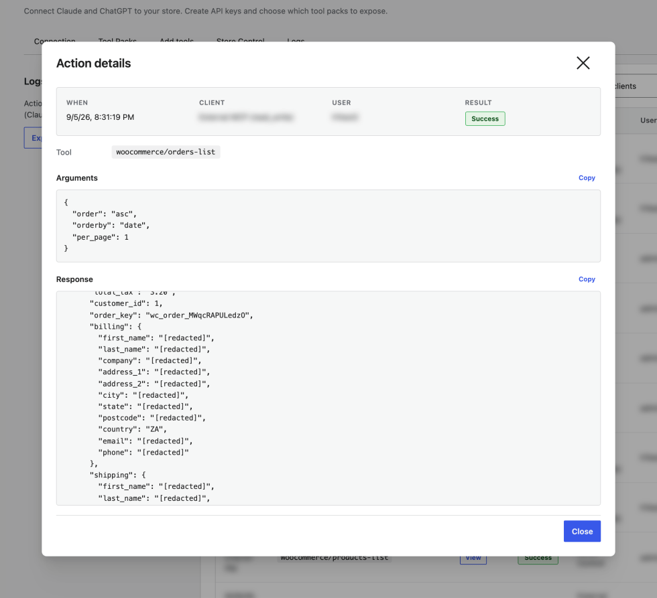
Task: Click the blurred user name under USER
Action: click(x=345, y=117)
